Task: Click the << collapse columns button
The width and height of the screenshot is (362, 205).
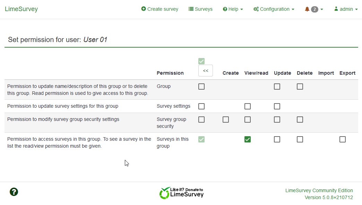Action: (x=206, y=71)
